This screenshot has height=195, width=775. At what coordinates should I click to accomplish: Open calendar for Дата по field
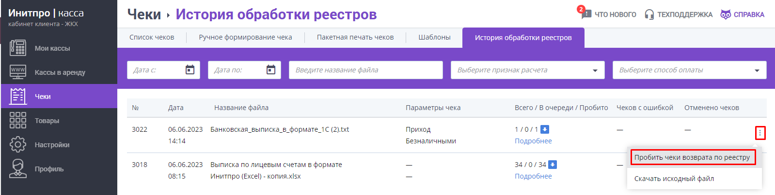point(271,70)
